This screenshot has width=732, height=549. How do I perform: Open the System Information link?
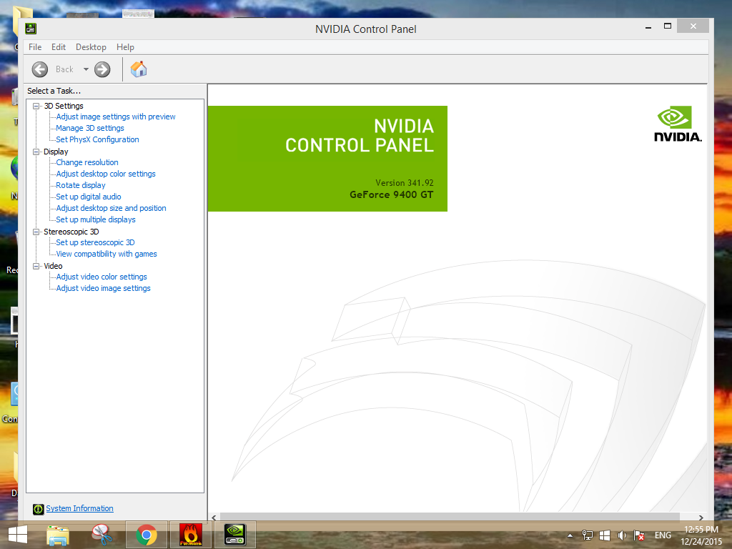pyautogui.click(x=80, y=508)
